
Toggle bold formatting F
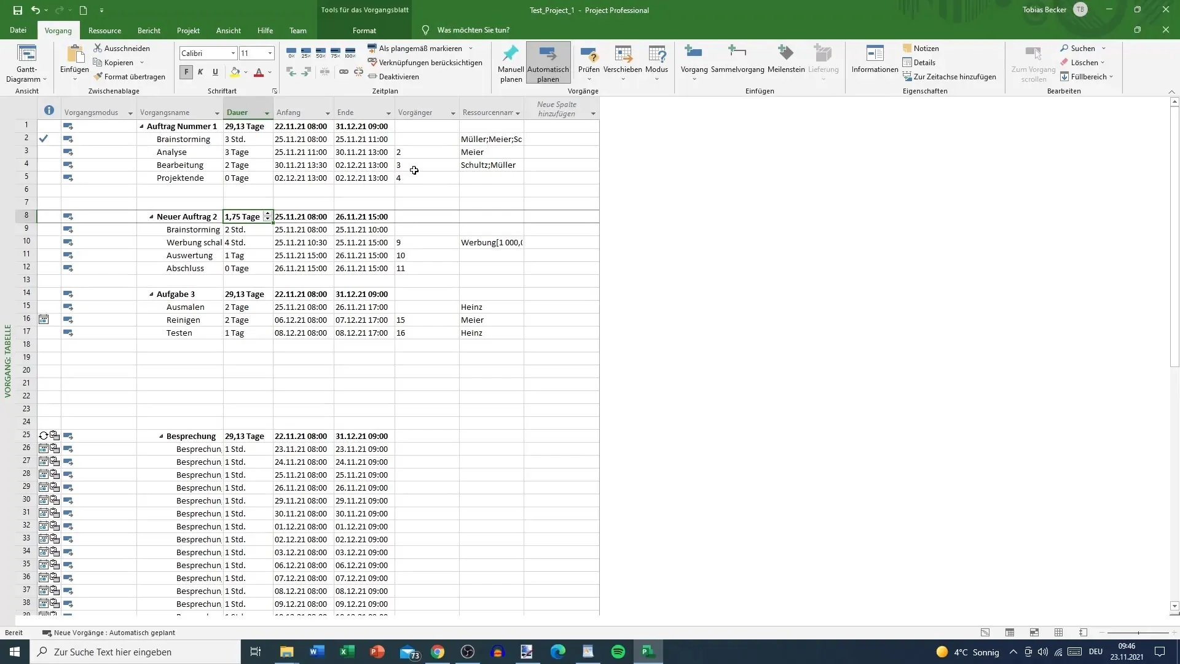click(186, 72)
